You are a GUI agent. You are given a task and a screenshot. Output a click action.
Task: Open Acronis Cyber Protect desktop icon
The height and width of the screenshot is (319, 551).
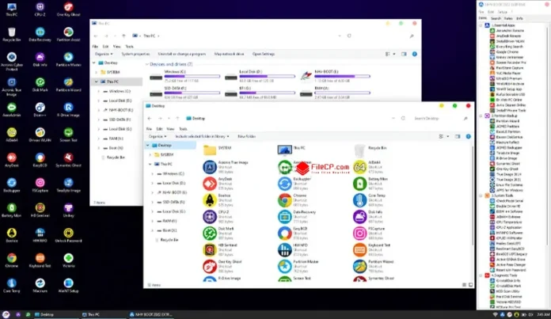point(12,62)
